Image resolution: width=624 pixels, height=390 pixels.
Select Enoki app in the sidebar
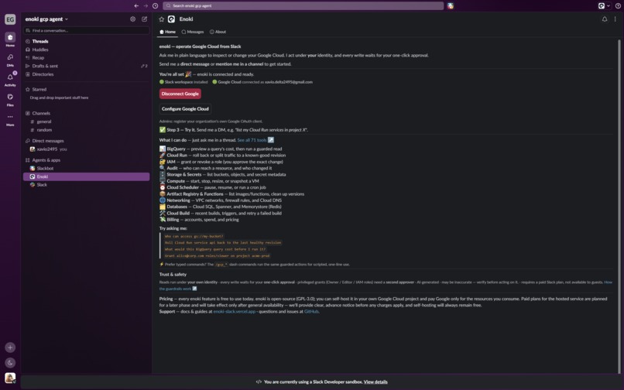(87, 176)
